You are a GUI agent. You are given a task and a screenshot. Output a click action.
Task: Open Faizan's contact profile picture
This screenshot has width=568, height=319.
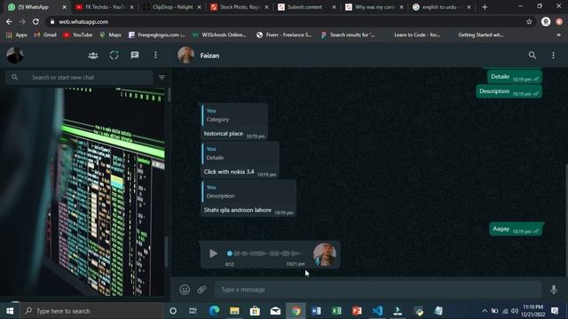coord(185,55)
